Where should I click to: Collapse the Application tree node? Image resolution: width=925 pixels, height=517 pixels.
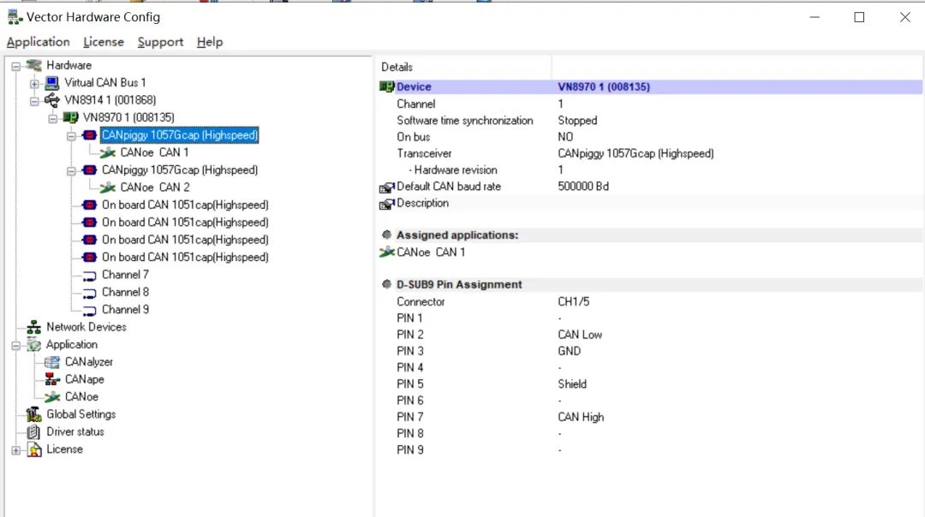(x=16, y=346)
